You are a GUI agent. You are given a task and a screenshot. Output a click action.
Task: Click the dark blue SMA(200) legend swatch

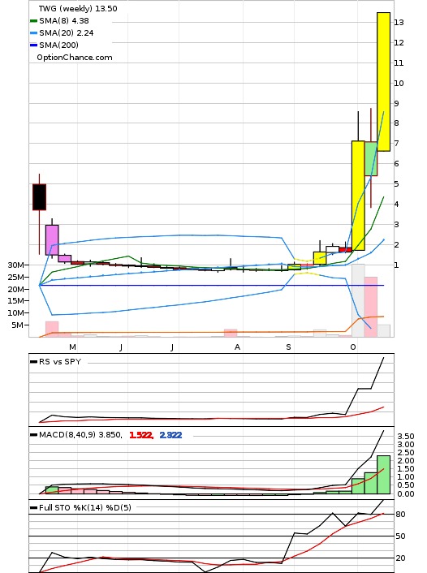point(33,45)
